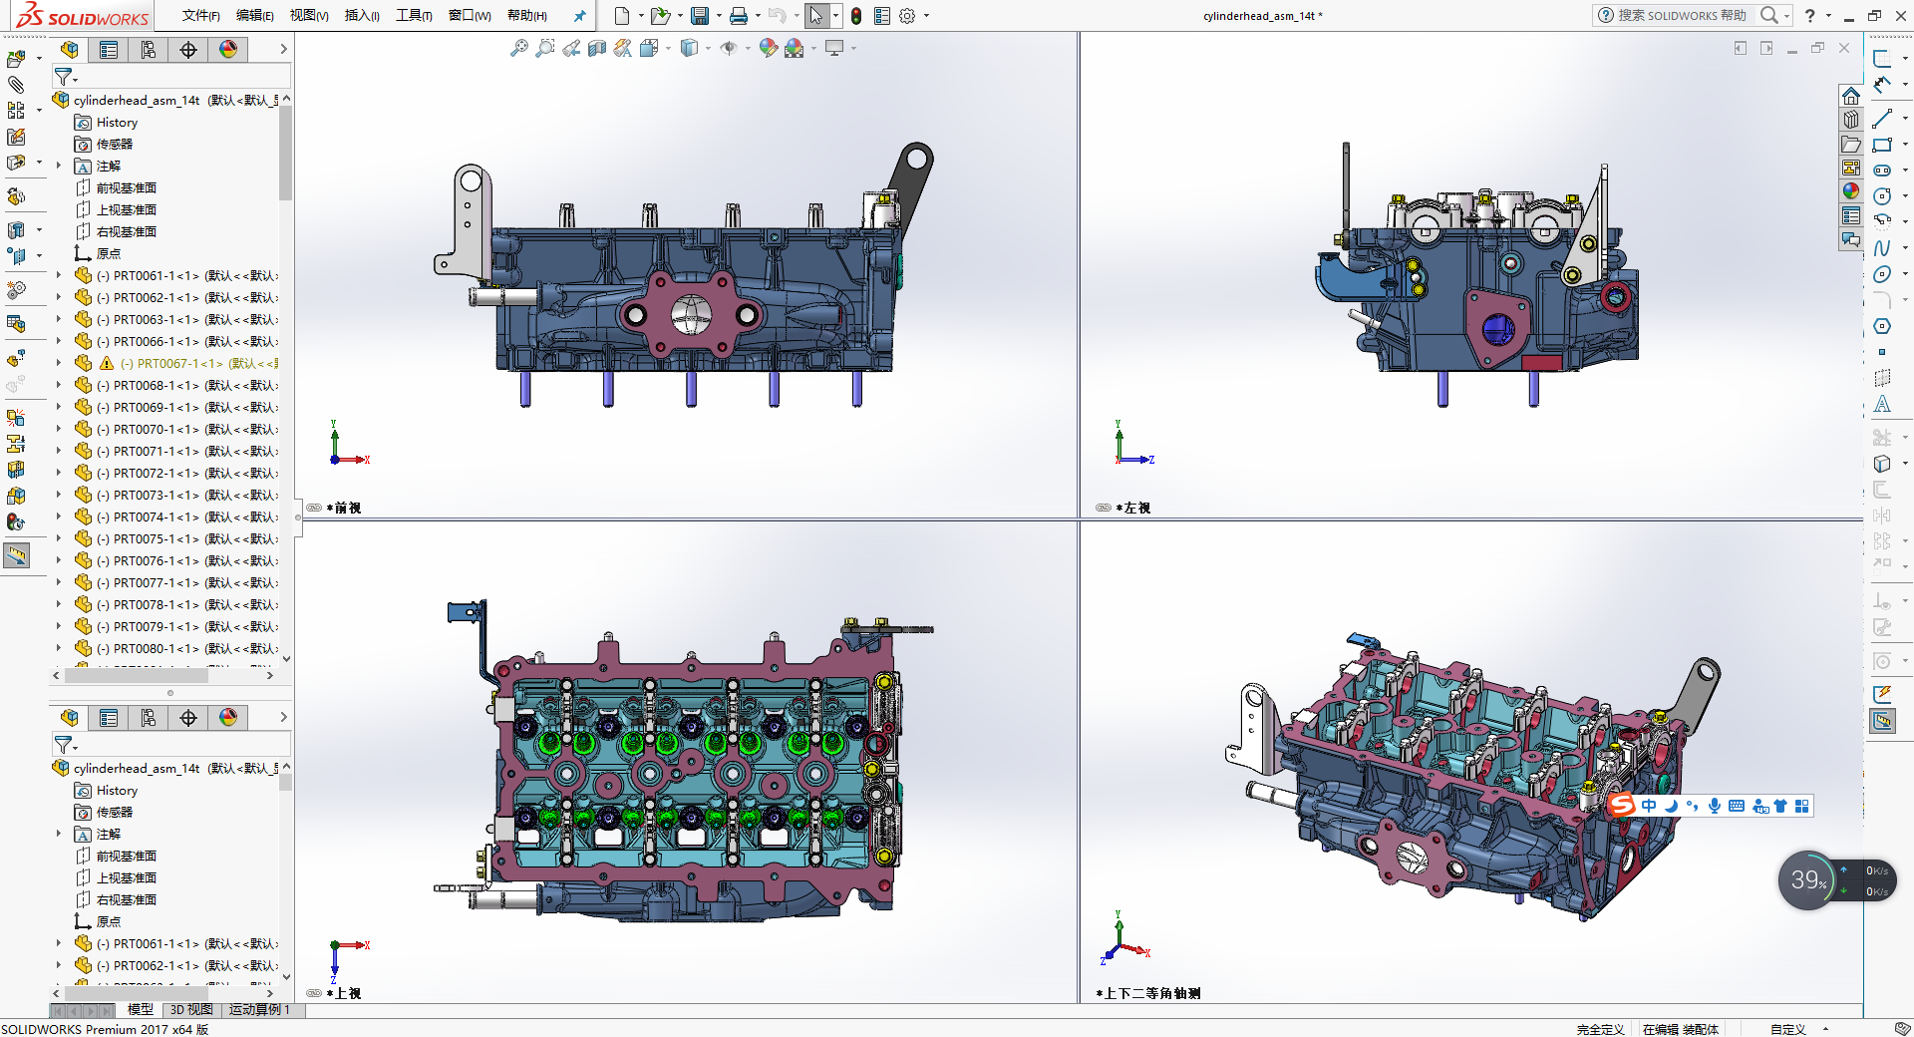The width and height of the screenshot is (1914, 1037).
Task: Switch to the 运动算例 1 tab
Action: 260,1010
